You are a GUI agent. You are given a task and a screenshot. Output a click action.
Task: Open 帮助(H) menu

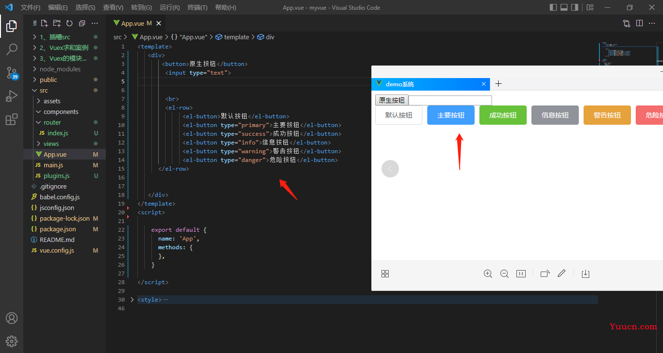[225, 7]
